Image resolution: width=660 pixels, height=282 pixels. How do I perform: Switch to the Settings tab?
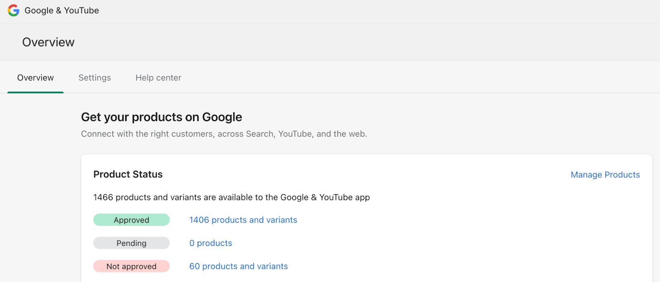coord(94,78)
